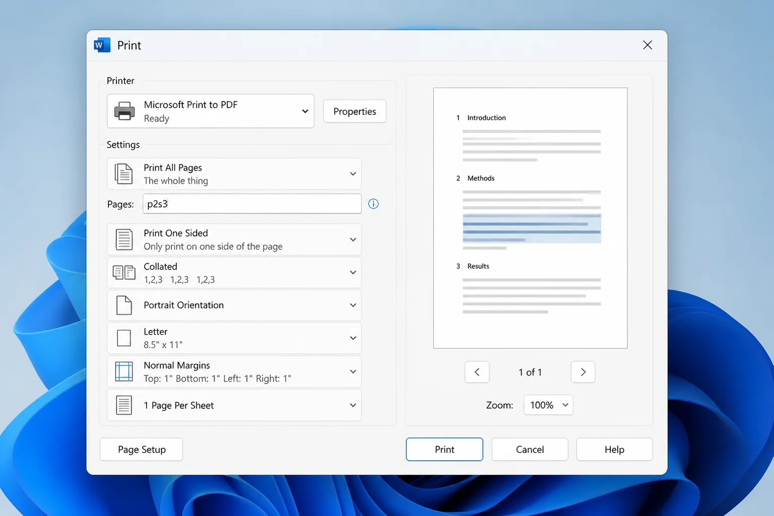Click the Portrait Orientation page icon
774x516 pixels.
point(124,305)
